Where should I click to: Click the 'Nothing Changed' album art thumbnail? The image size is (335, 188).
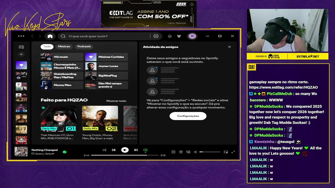[x=21, y=151]
